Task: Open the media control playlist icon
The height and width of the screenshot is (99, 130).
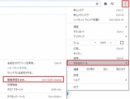Action: (112, 4)
